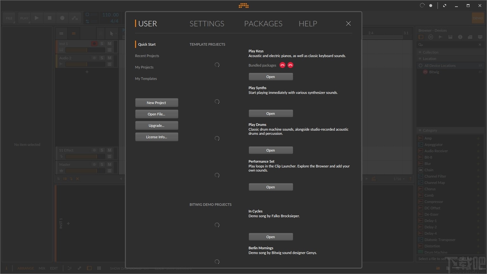Image resolution: width=487 pixels, height=274 pixels.
Task: Select the music disc browser icon
Action: 460,37
